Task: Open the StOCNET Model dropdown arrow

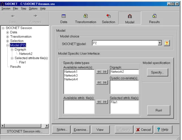Action: coord(160,43)
